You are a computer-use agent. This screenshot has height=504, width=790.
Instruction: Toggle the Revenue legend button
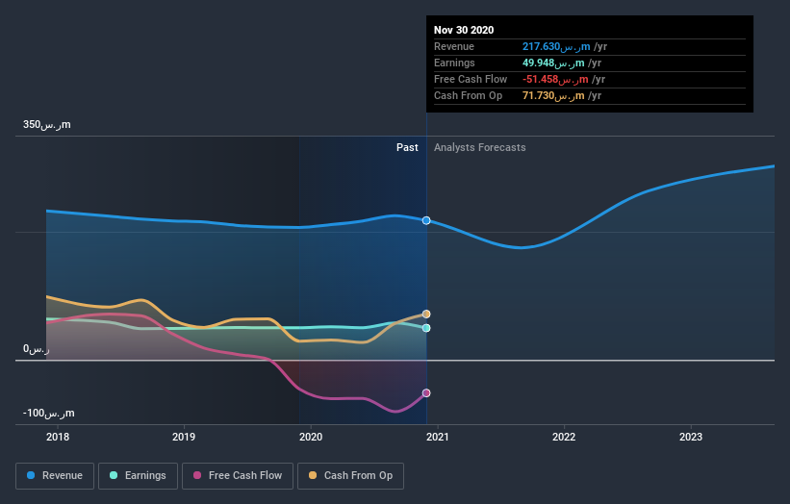[x=55, y=476]
